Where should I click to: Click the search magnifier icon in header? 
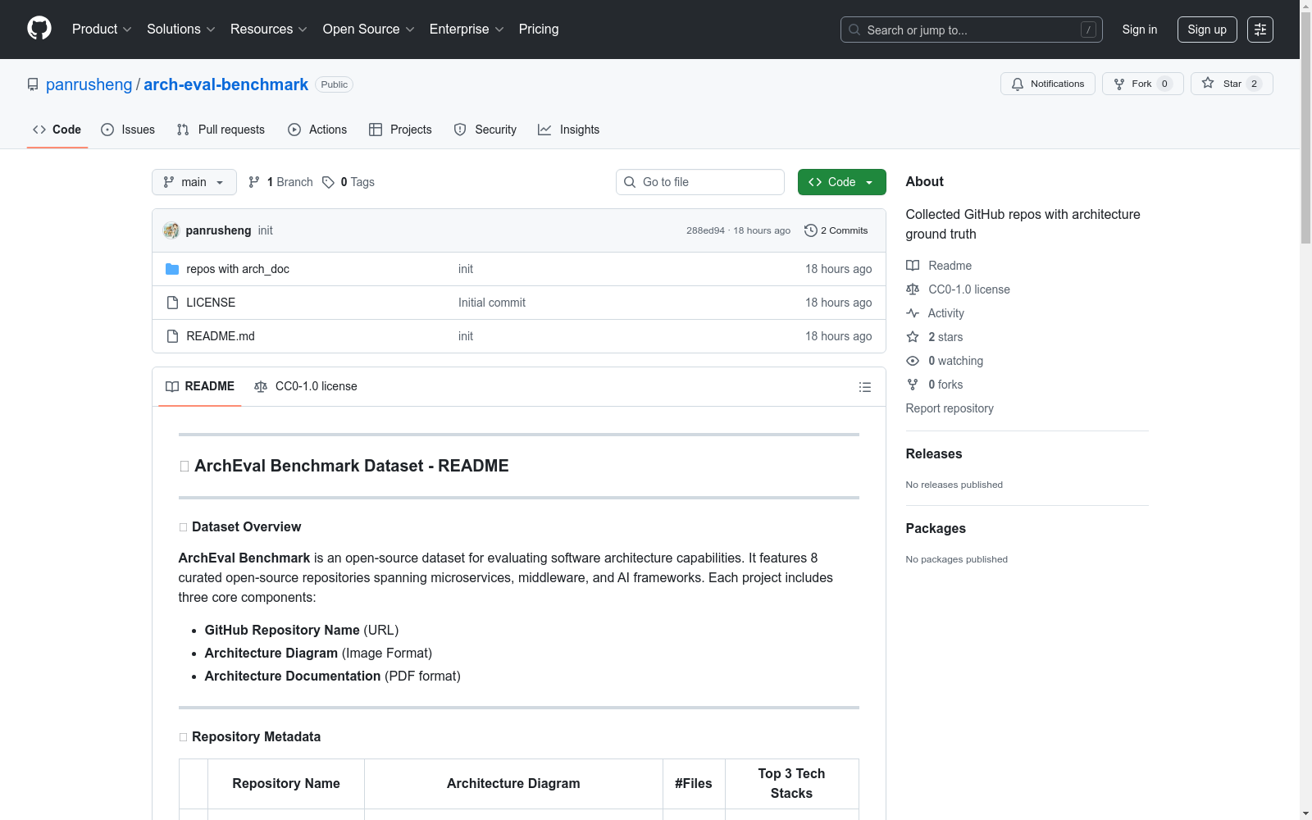854,30
